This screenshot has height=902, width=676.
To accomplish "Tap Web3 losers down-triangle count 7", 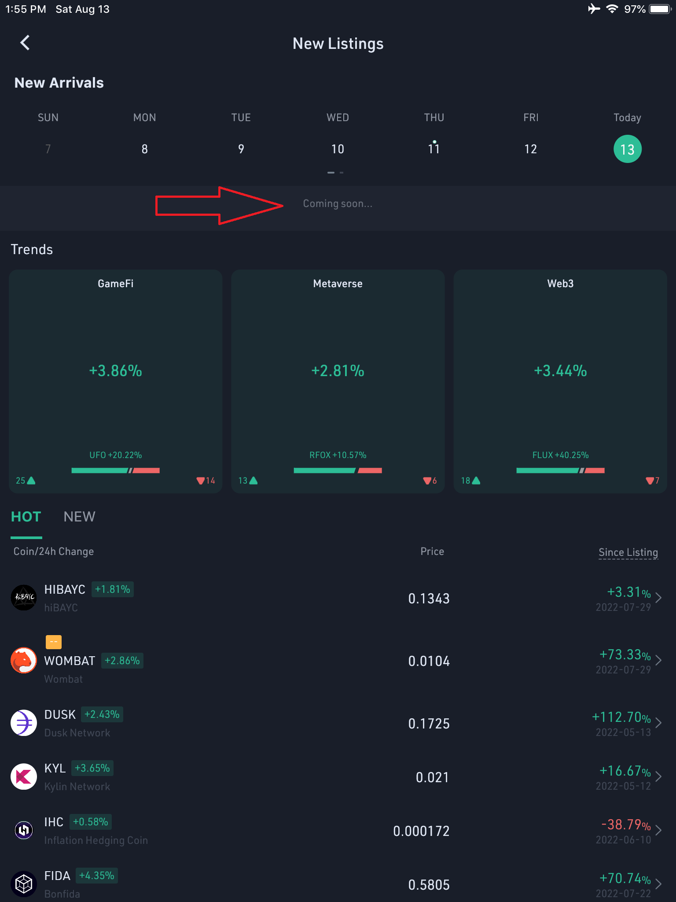I will [653, 481].
